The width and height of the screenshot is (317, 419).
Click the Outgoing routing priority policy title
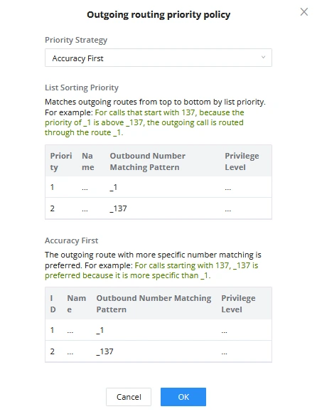click(158, 15)
